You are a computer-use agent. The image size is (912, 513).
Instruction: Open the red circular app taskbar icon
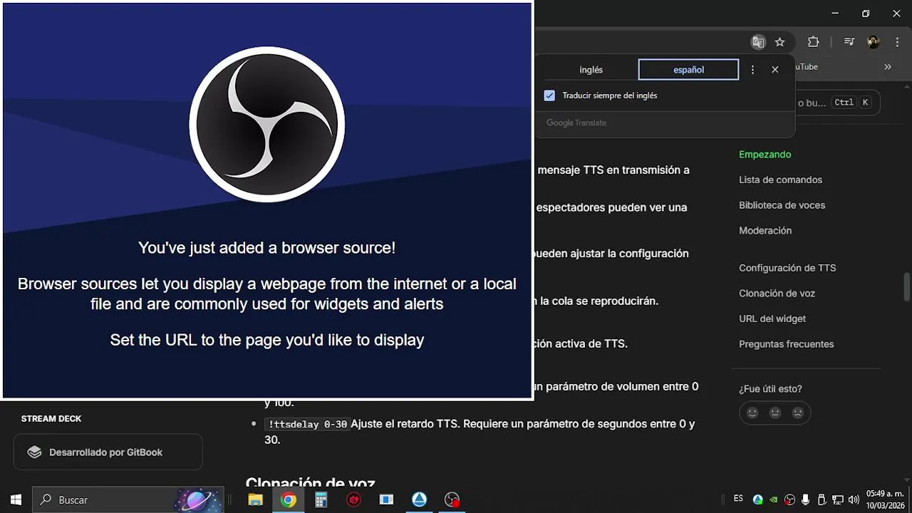click(x=353, y=500)
